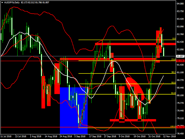185x139 pixels.
Task: Click the 5 Sep 2018 date label
Action: (x=80, y=136)
